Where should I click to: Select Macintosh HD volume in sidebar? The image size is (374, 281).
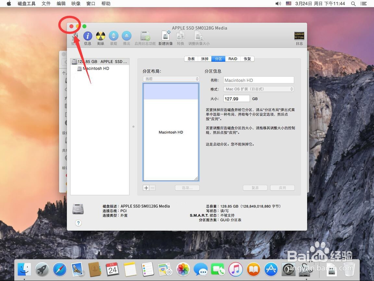click(x=100, y=68)
